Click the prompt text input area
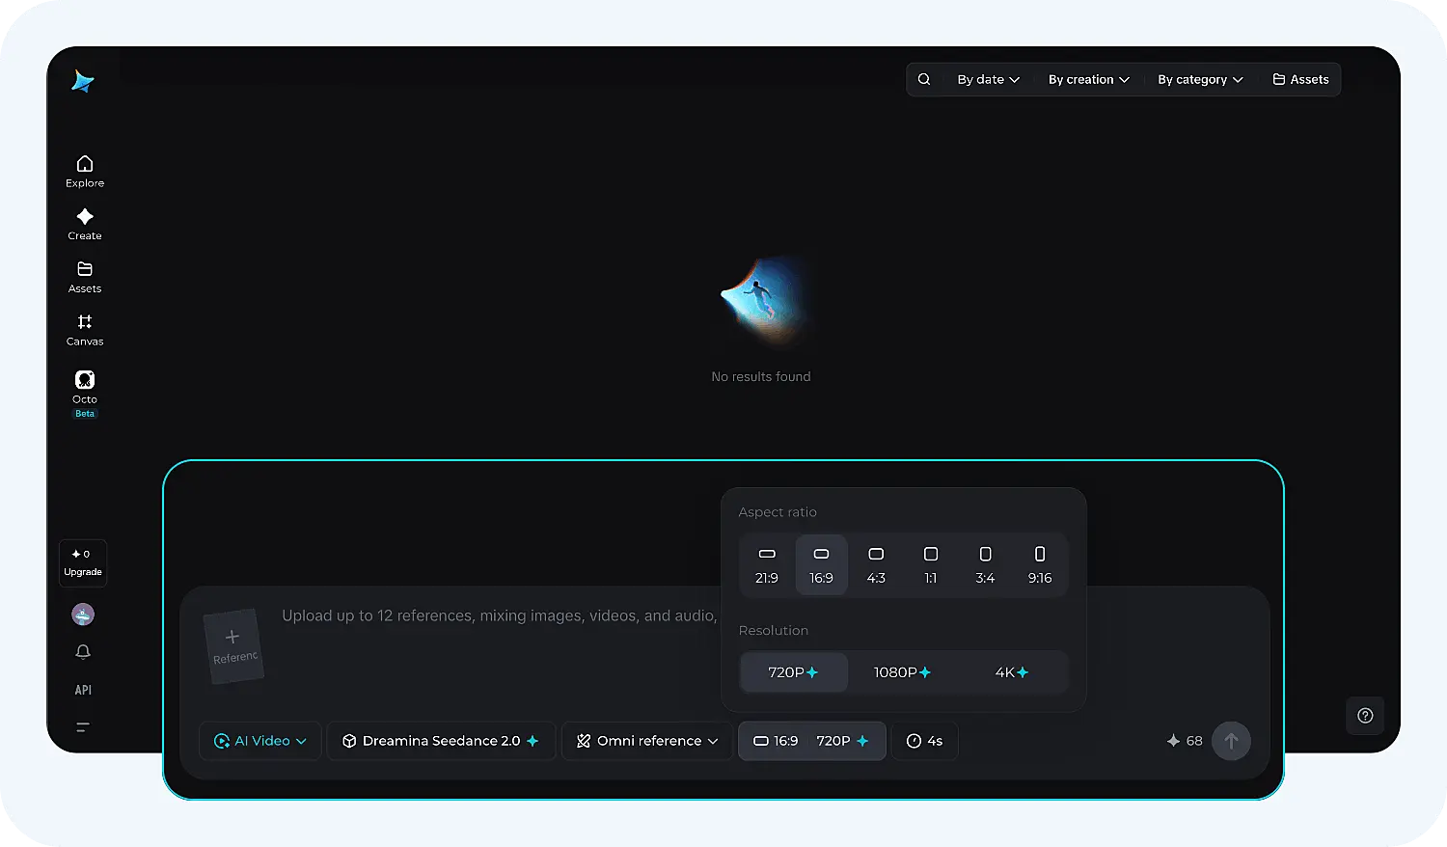The image size is (1447, 847). tap(499, 615)
